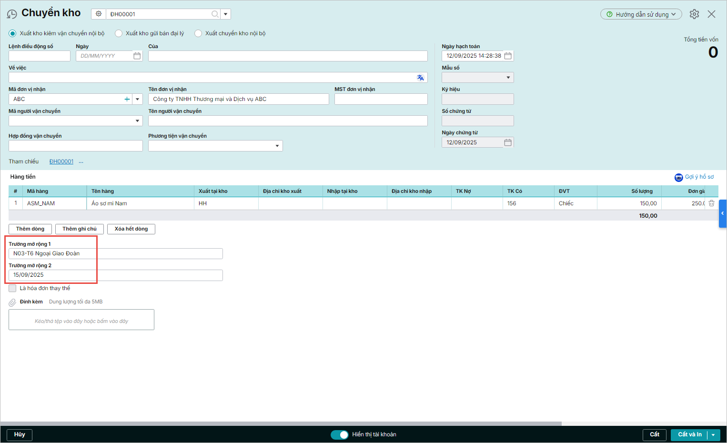This screenshot has height=443, width=727.
Task: Open the arrow next to Cất và In
Action: pyautogui.click(x=713, y=435)
